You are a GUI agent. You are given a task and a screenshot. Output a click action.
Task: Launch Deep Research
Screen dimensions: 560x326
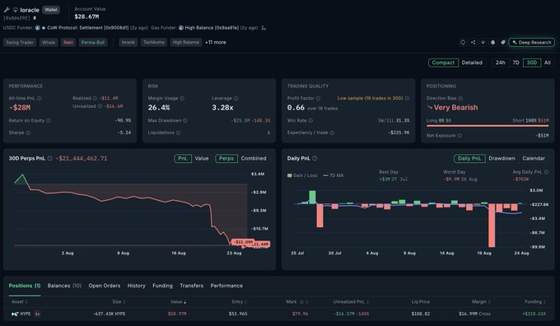coord(531,42)
